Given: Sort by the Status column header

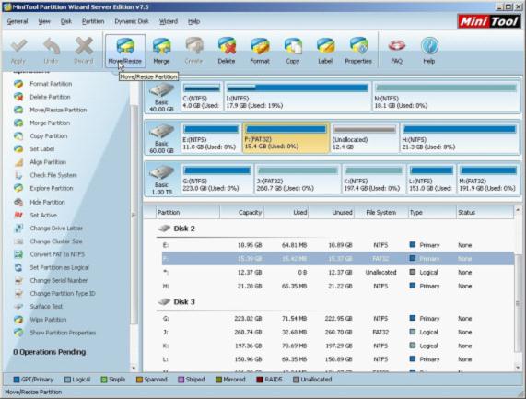Looking at the screenshot, I should coord(485,213).
